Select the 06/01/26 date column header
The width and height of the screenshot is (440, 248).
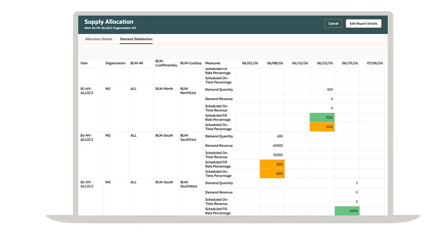coord(250,63)
